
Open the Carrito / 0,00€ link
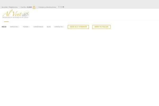click(26, 7)
